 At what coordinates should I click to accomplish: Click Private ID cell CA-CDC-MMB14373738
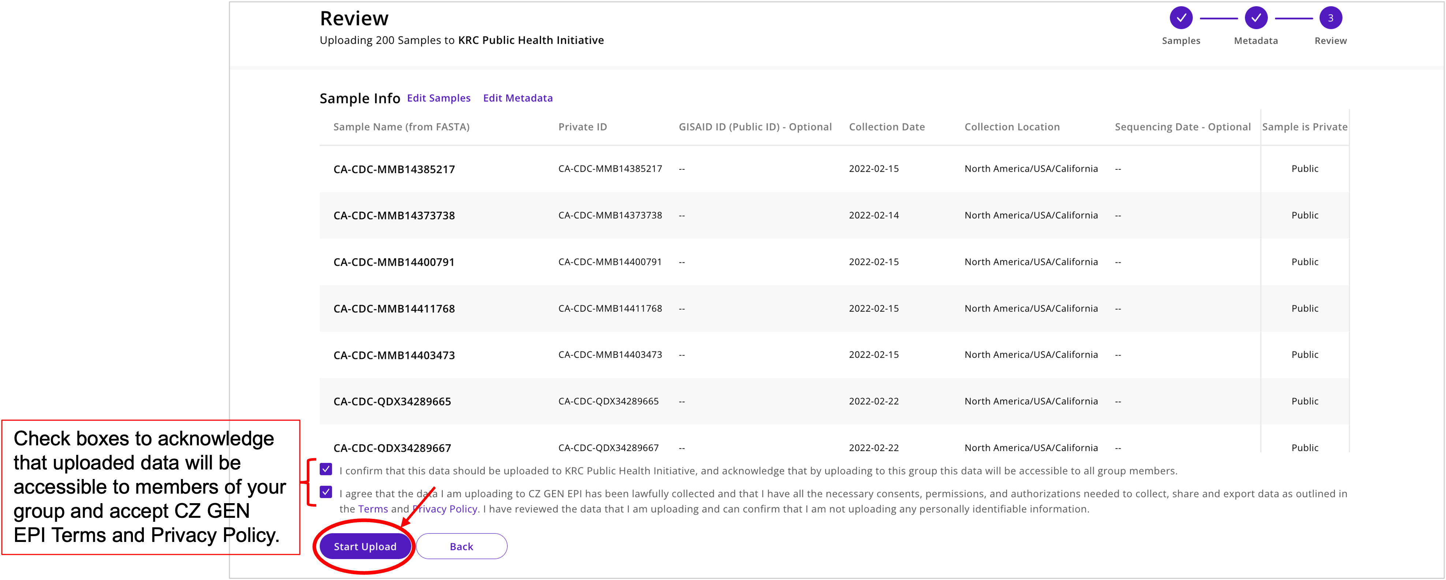click(x=610, y=216)
